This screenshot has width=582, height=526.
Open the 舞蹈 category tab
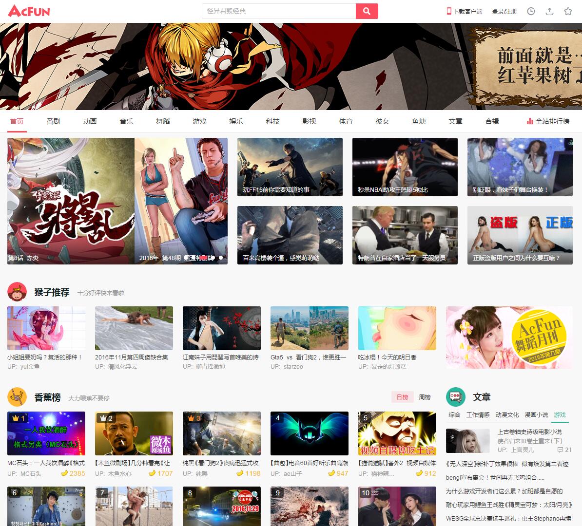point(163,121)
